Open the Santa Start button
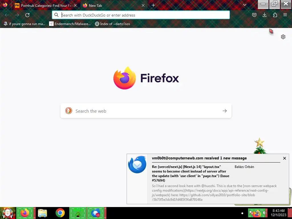The image size is (292, 219). (x=8, y=213)
